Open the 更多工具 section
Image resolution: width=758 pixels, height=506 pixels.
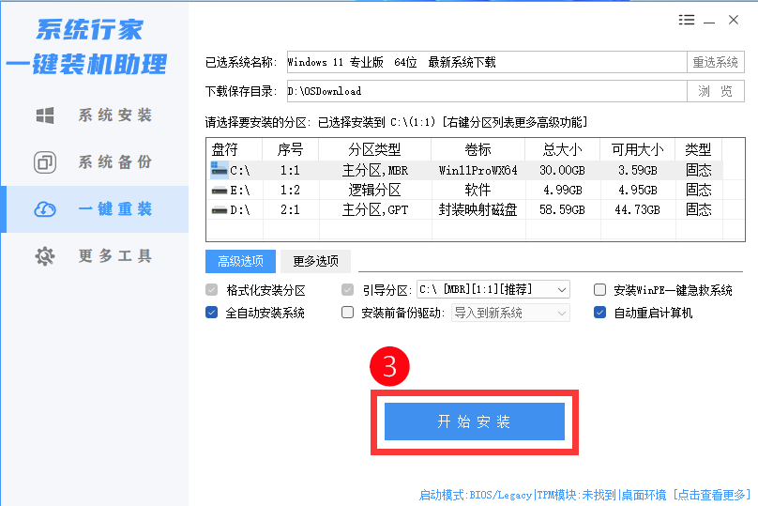94,256
